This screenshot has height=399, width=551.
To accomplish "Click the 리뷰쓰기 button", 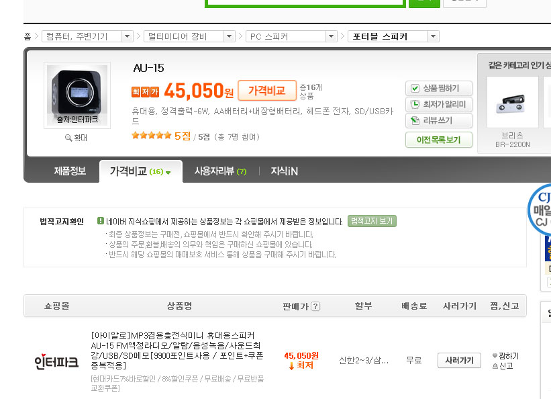I will 438,120.
